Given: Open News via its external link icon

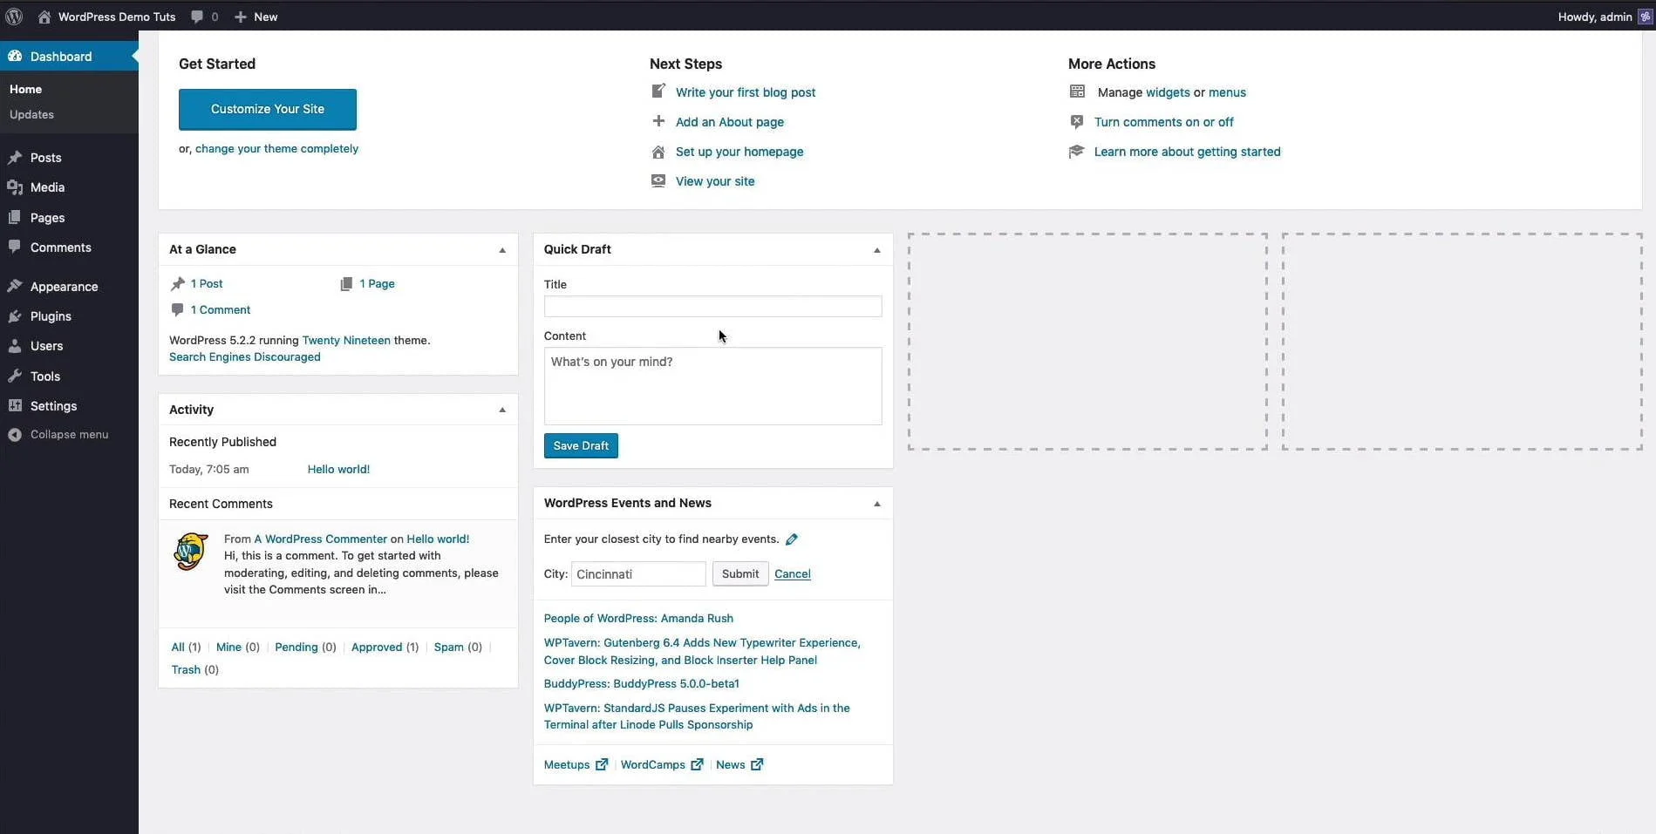Looking at the screenshot, I should [756, 764].
